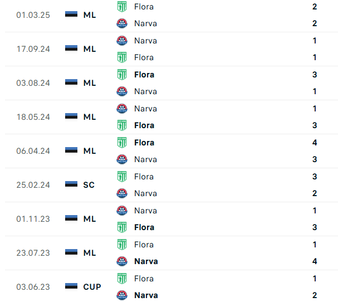Click Estonia flag beside 25.02.24 SC match
The height and width of the screenshot is (302, 338).
71,184
